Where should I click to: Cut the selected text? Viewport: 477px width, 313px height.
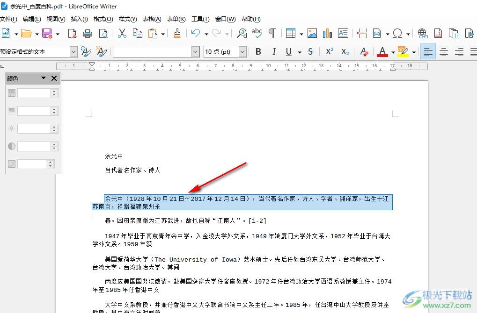[x=122, y=33]
